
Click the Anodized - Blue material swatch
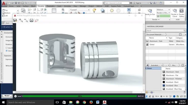pyautogui.click(x=164, y=86)
